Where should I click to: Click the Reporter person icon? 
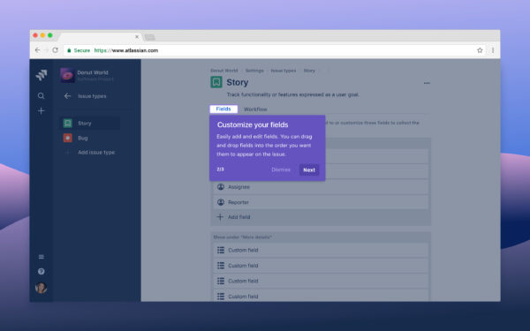pyautogui.click(x=221, y=202)
